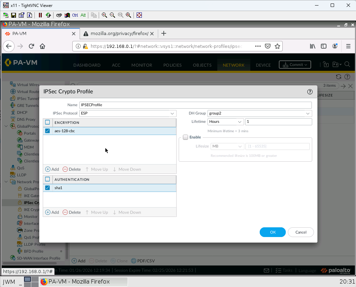This screenshot has height=287, width=356.
Task: Click the Firefox home icon
Action: pyautogui.click(x=42, y=46)
